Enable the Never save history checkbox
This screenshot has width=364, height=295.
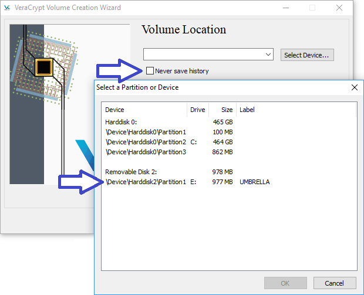click(150, 71)
